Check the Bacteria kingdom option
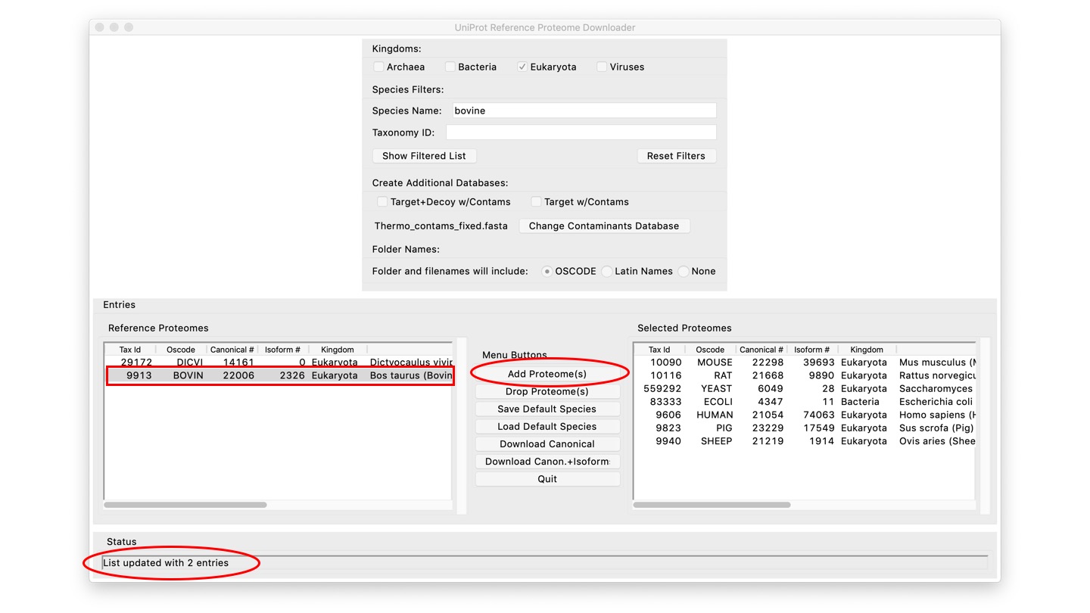1090x613 pixels. point(450,67)
